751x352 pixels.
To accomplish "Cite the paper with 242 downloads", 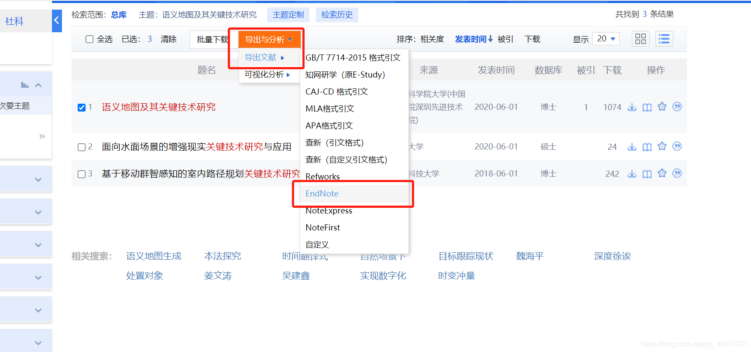I will (677, 173).
